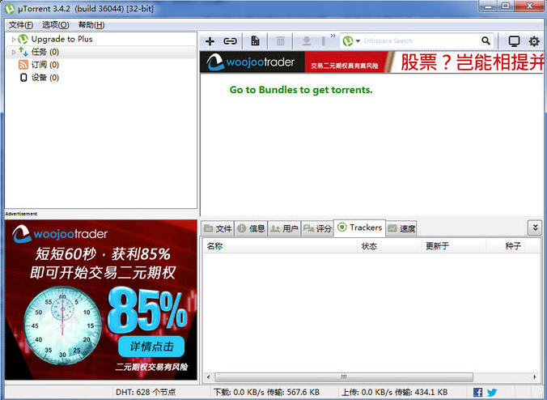
Task: Click horizontal scrollbar right arrow
Action: point(535,377)
